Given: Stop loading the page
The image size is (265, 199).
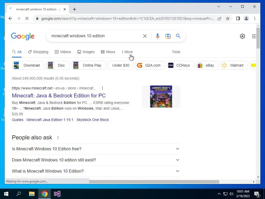Looking at the screenshot, I should click(x=27, y=18).
